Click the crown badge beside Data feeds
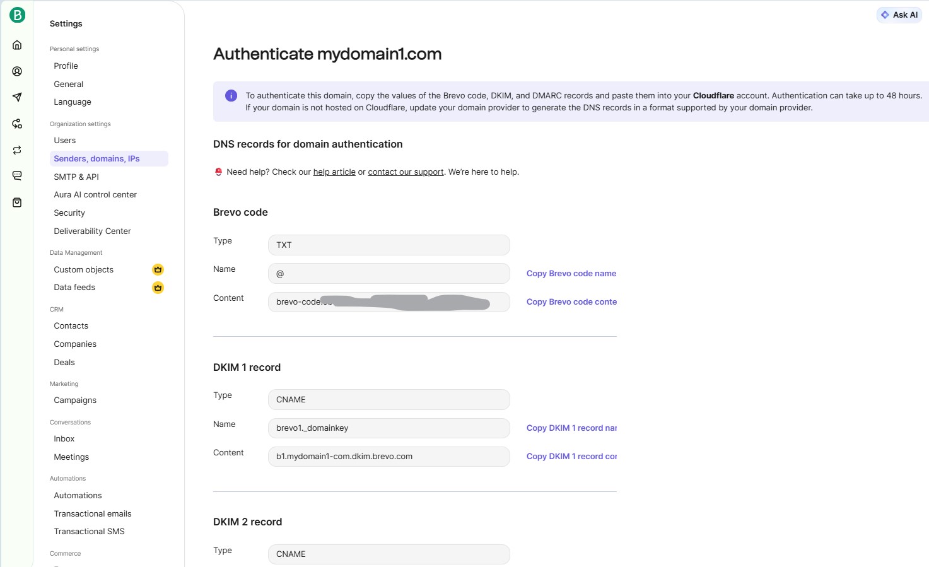Viewport: 929px width, 567px height. tap(158, 288)
